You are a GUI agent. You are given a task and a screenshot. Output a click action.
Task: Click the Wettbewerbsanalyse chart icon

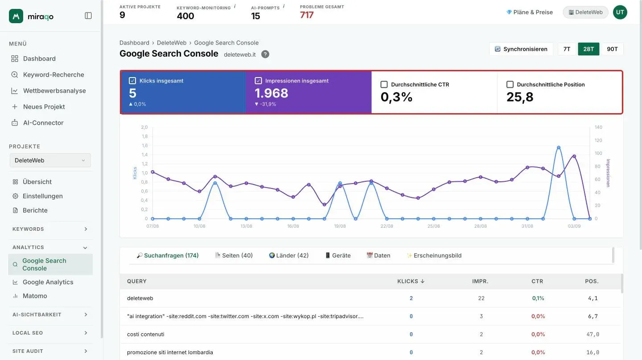[x=15, y=91]
